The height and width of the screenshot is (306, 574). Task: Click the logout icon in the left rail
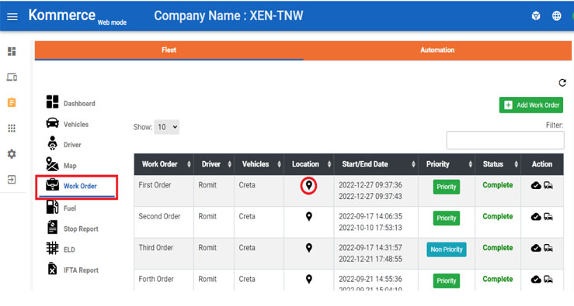12,179
